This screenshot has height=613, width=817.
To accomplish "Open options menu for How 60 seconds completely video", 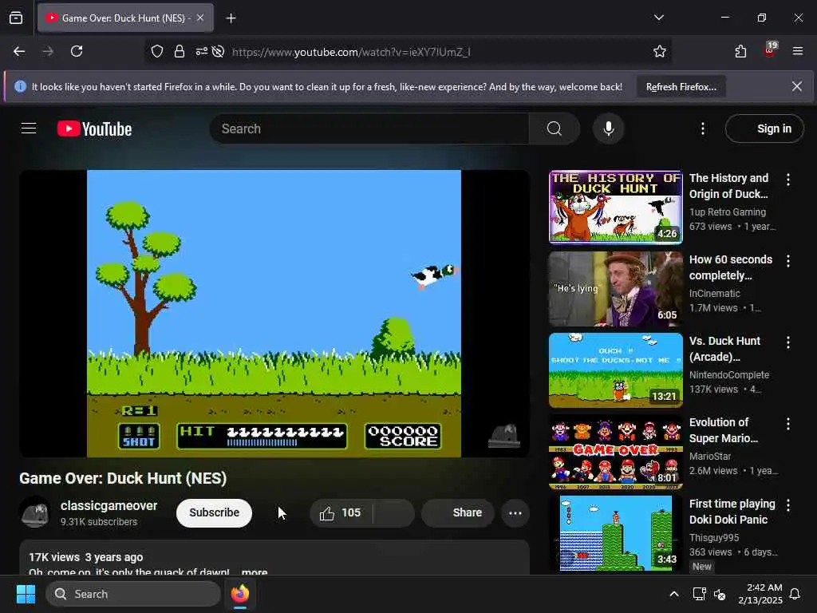I will (787, 261).
